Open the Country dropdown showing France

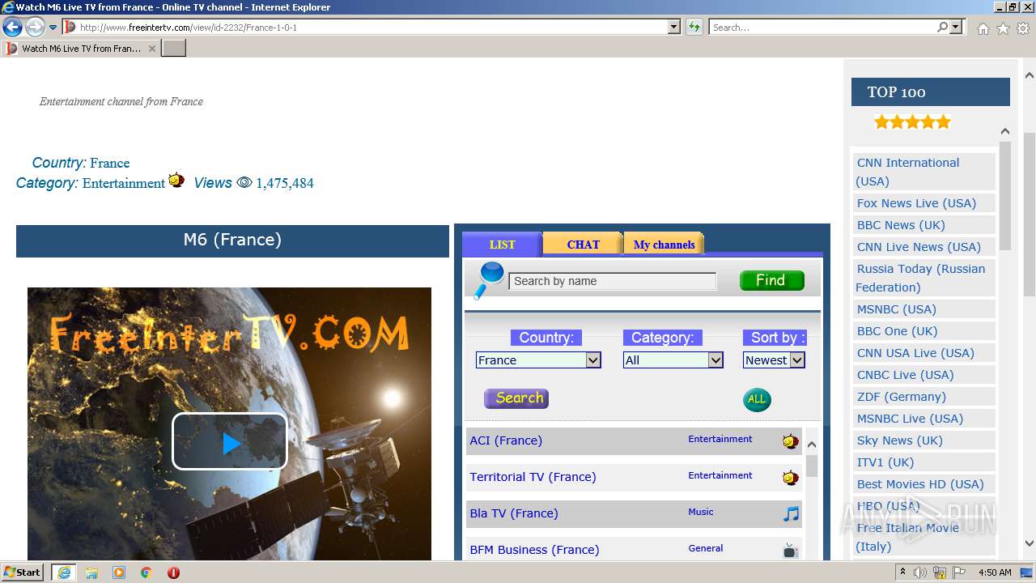click(538, 360)
